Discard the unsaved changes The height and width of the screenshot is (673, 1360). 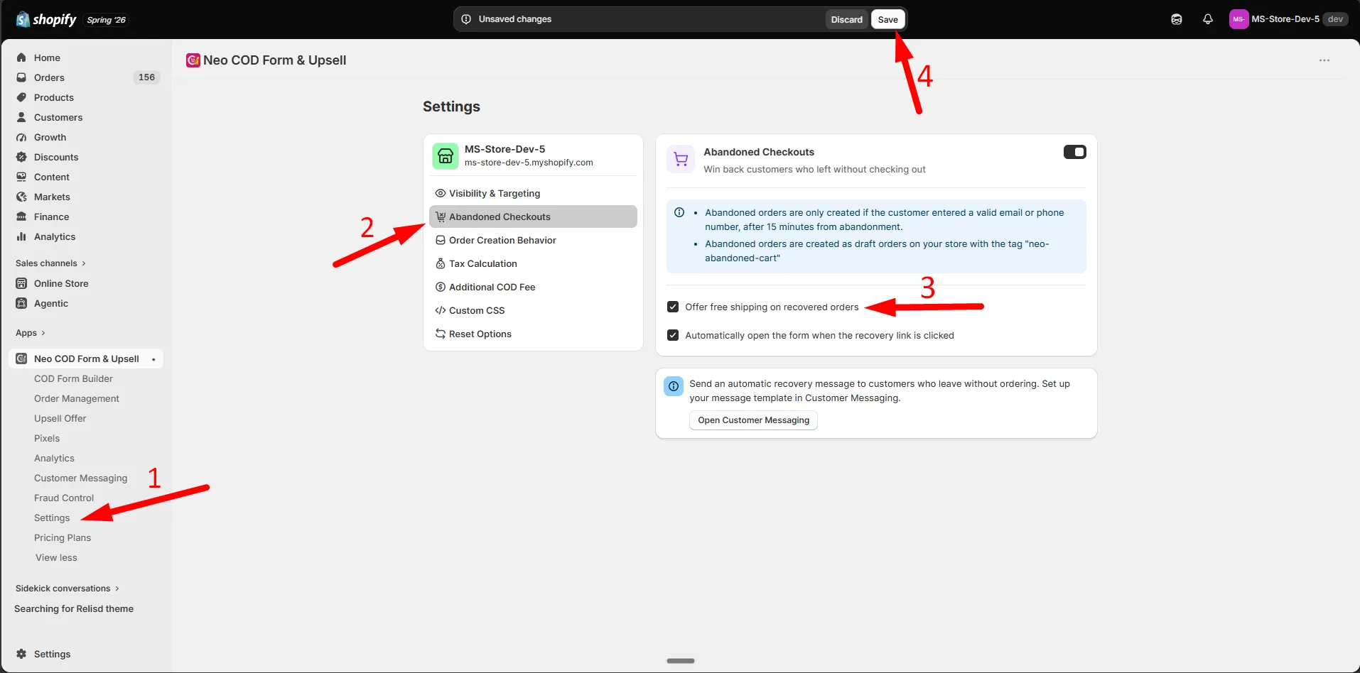point(846,19)
